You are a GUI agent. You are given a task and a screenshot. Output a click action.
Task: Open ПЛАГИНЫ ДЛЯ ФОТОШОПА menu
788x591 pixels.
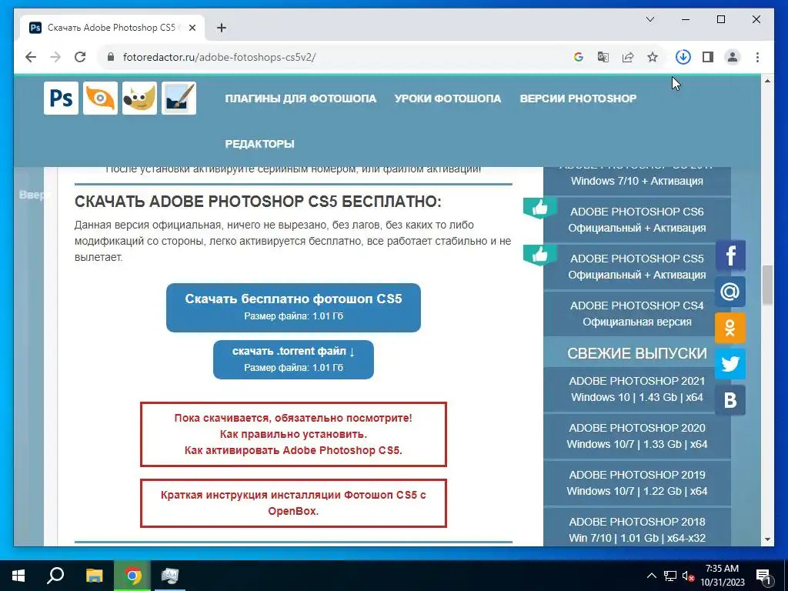coord(301,98)
